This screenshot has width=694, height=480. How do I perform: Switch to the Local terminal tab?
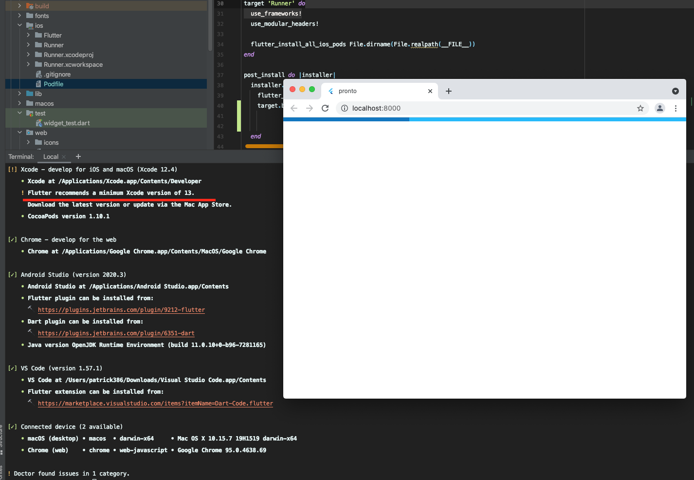tap(51, 156)
